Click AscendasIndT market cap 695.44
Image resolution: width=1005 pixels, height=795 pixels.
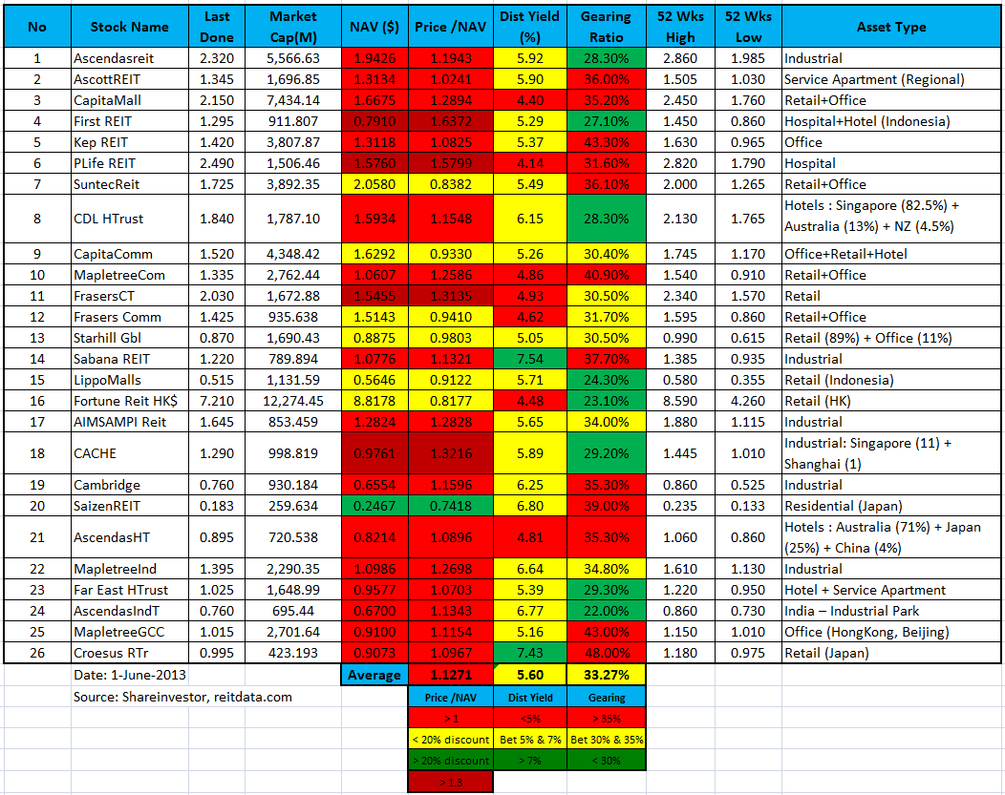point(293,612)
